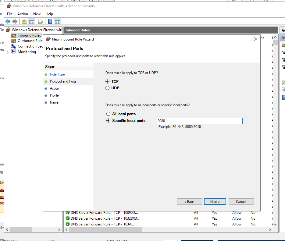This screenshot has width=285, height=241.
Task: Select Monitoring tree item label
Action: click(27, 52)
